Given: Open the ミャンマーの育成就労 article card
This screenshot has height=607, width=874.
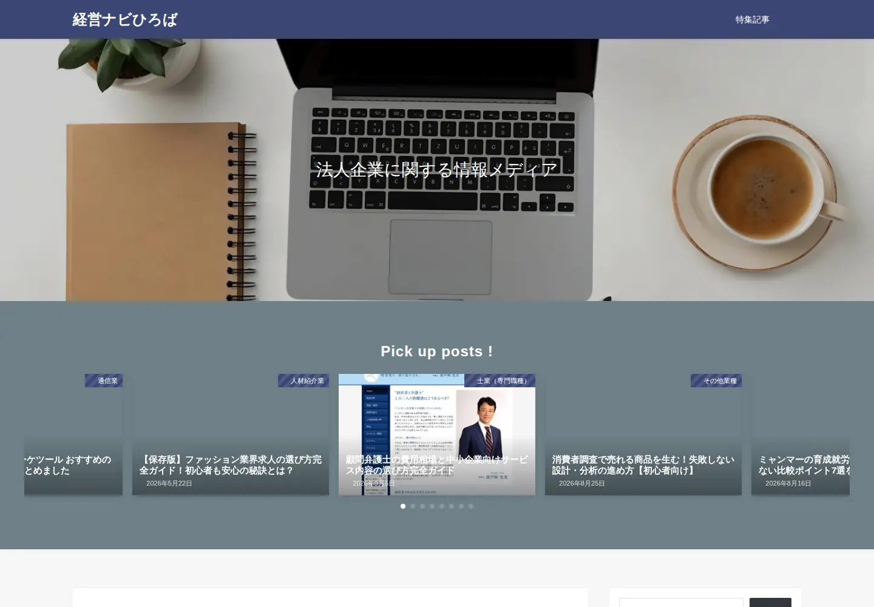Looking at the screenshot, I should coord(801,435).
